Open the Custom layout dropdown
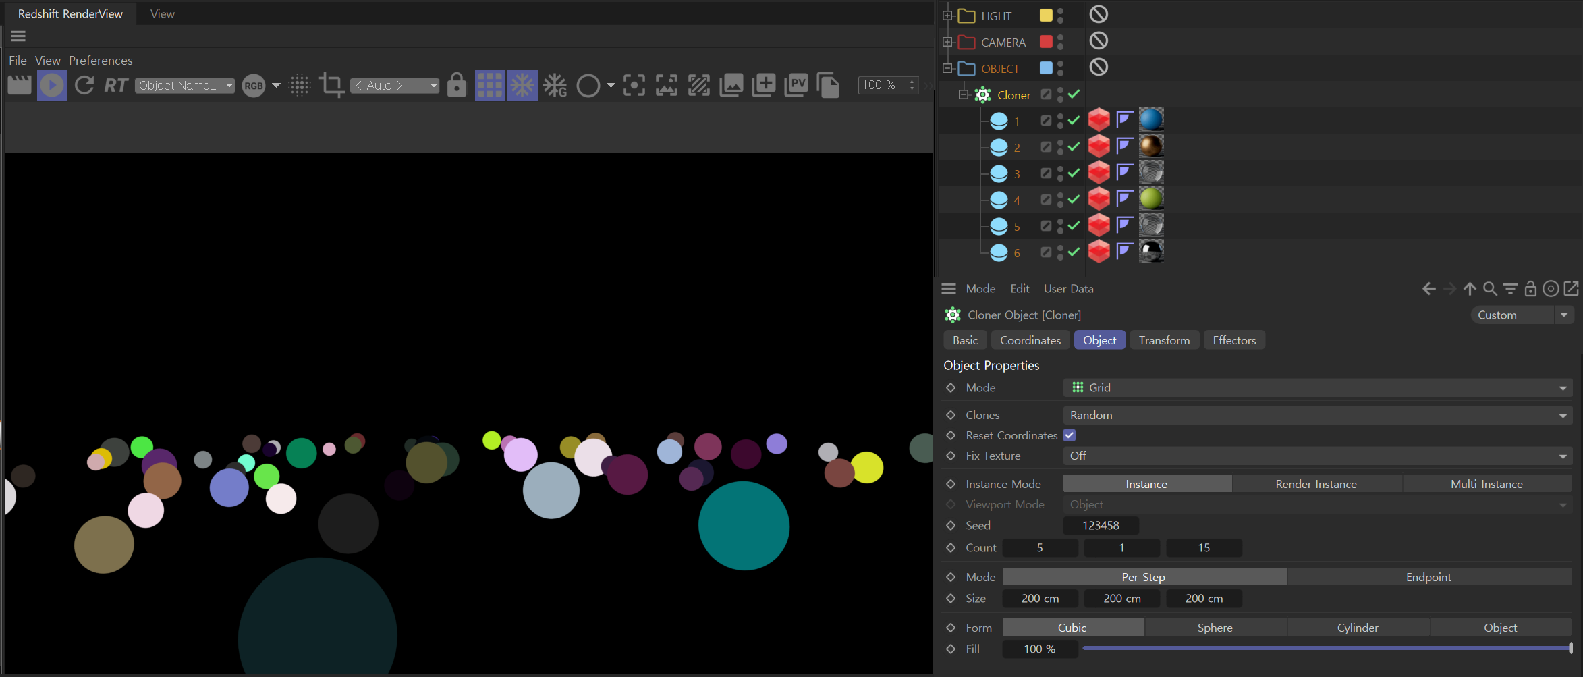The width and height of the screenshot is (1583, 677). tap(1522, 315)
